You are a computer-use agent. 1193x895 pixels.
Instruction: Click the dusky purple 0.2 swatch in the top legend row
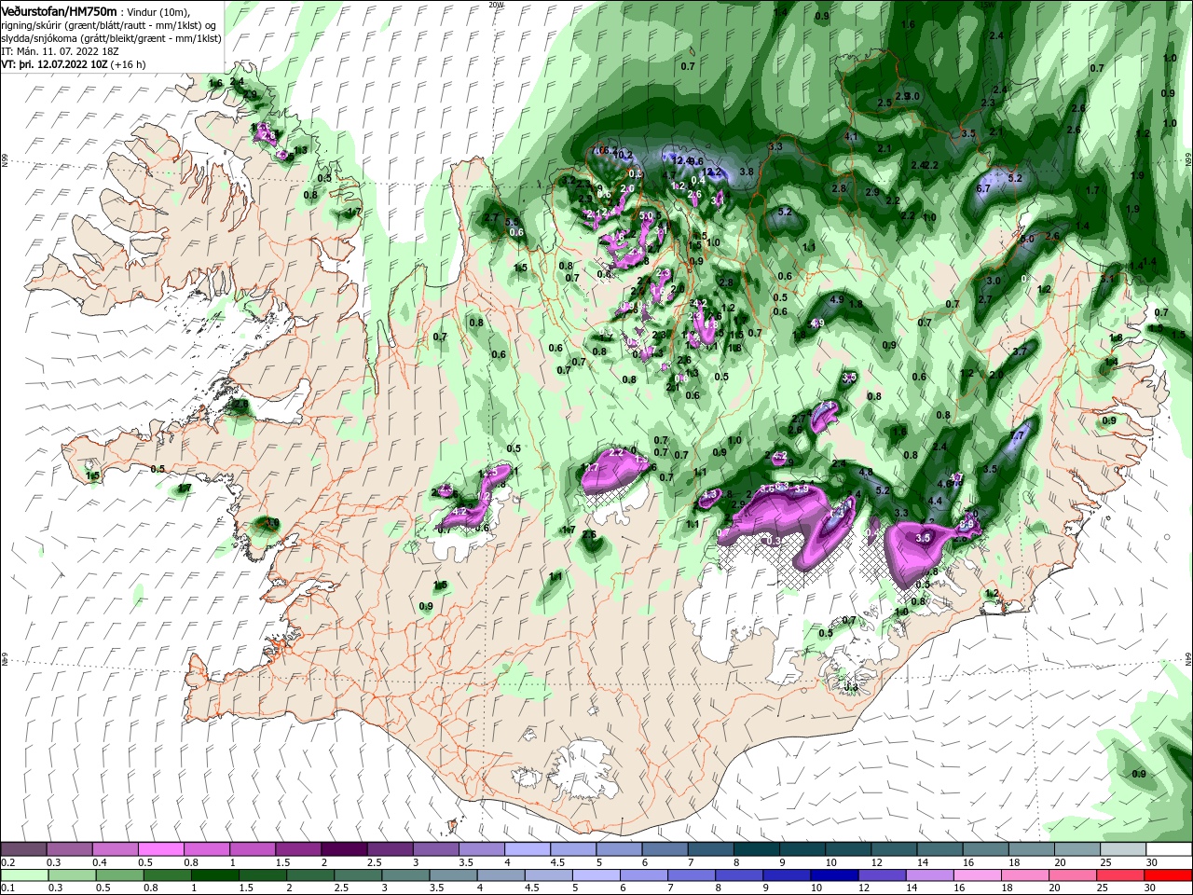[23, 849]
